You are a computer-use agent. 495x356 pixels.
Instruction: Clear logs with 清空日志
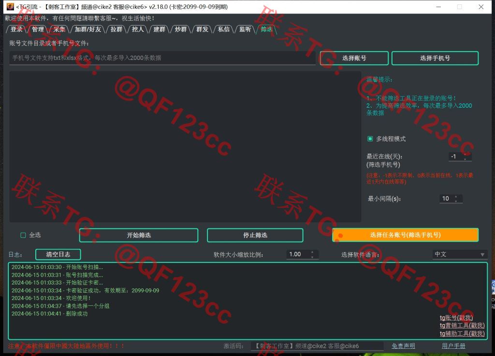(x=58, y=255)
